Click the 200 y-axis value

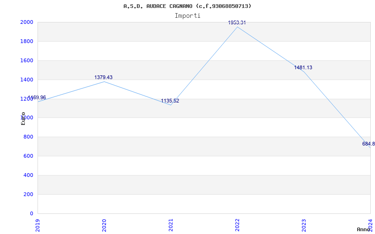28,194
